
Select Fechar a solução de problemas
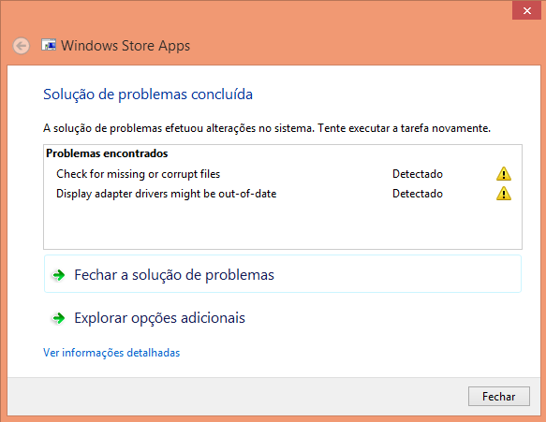point(283,274)
